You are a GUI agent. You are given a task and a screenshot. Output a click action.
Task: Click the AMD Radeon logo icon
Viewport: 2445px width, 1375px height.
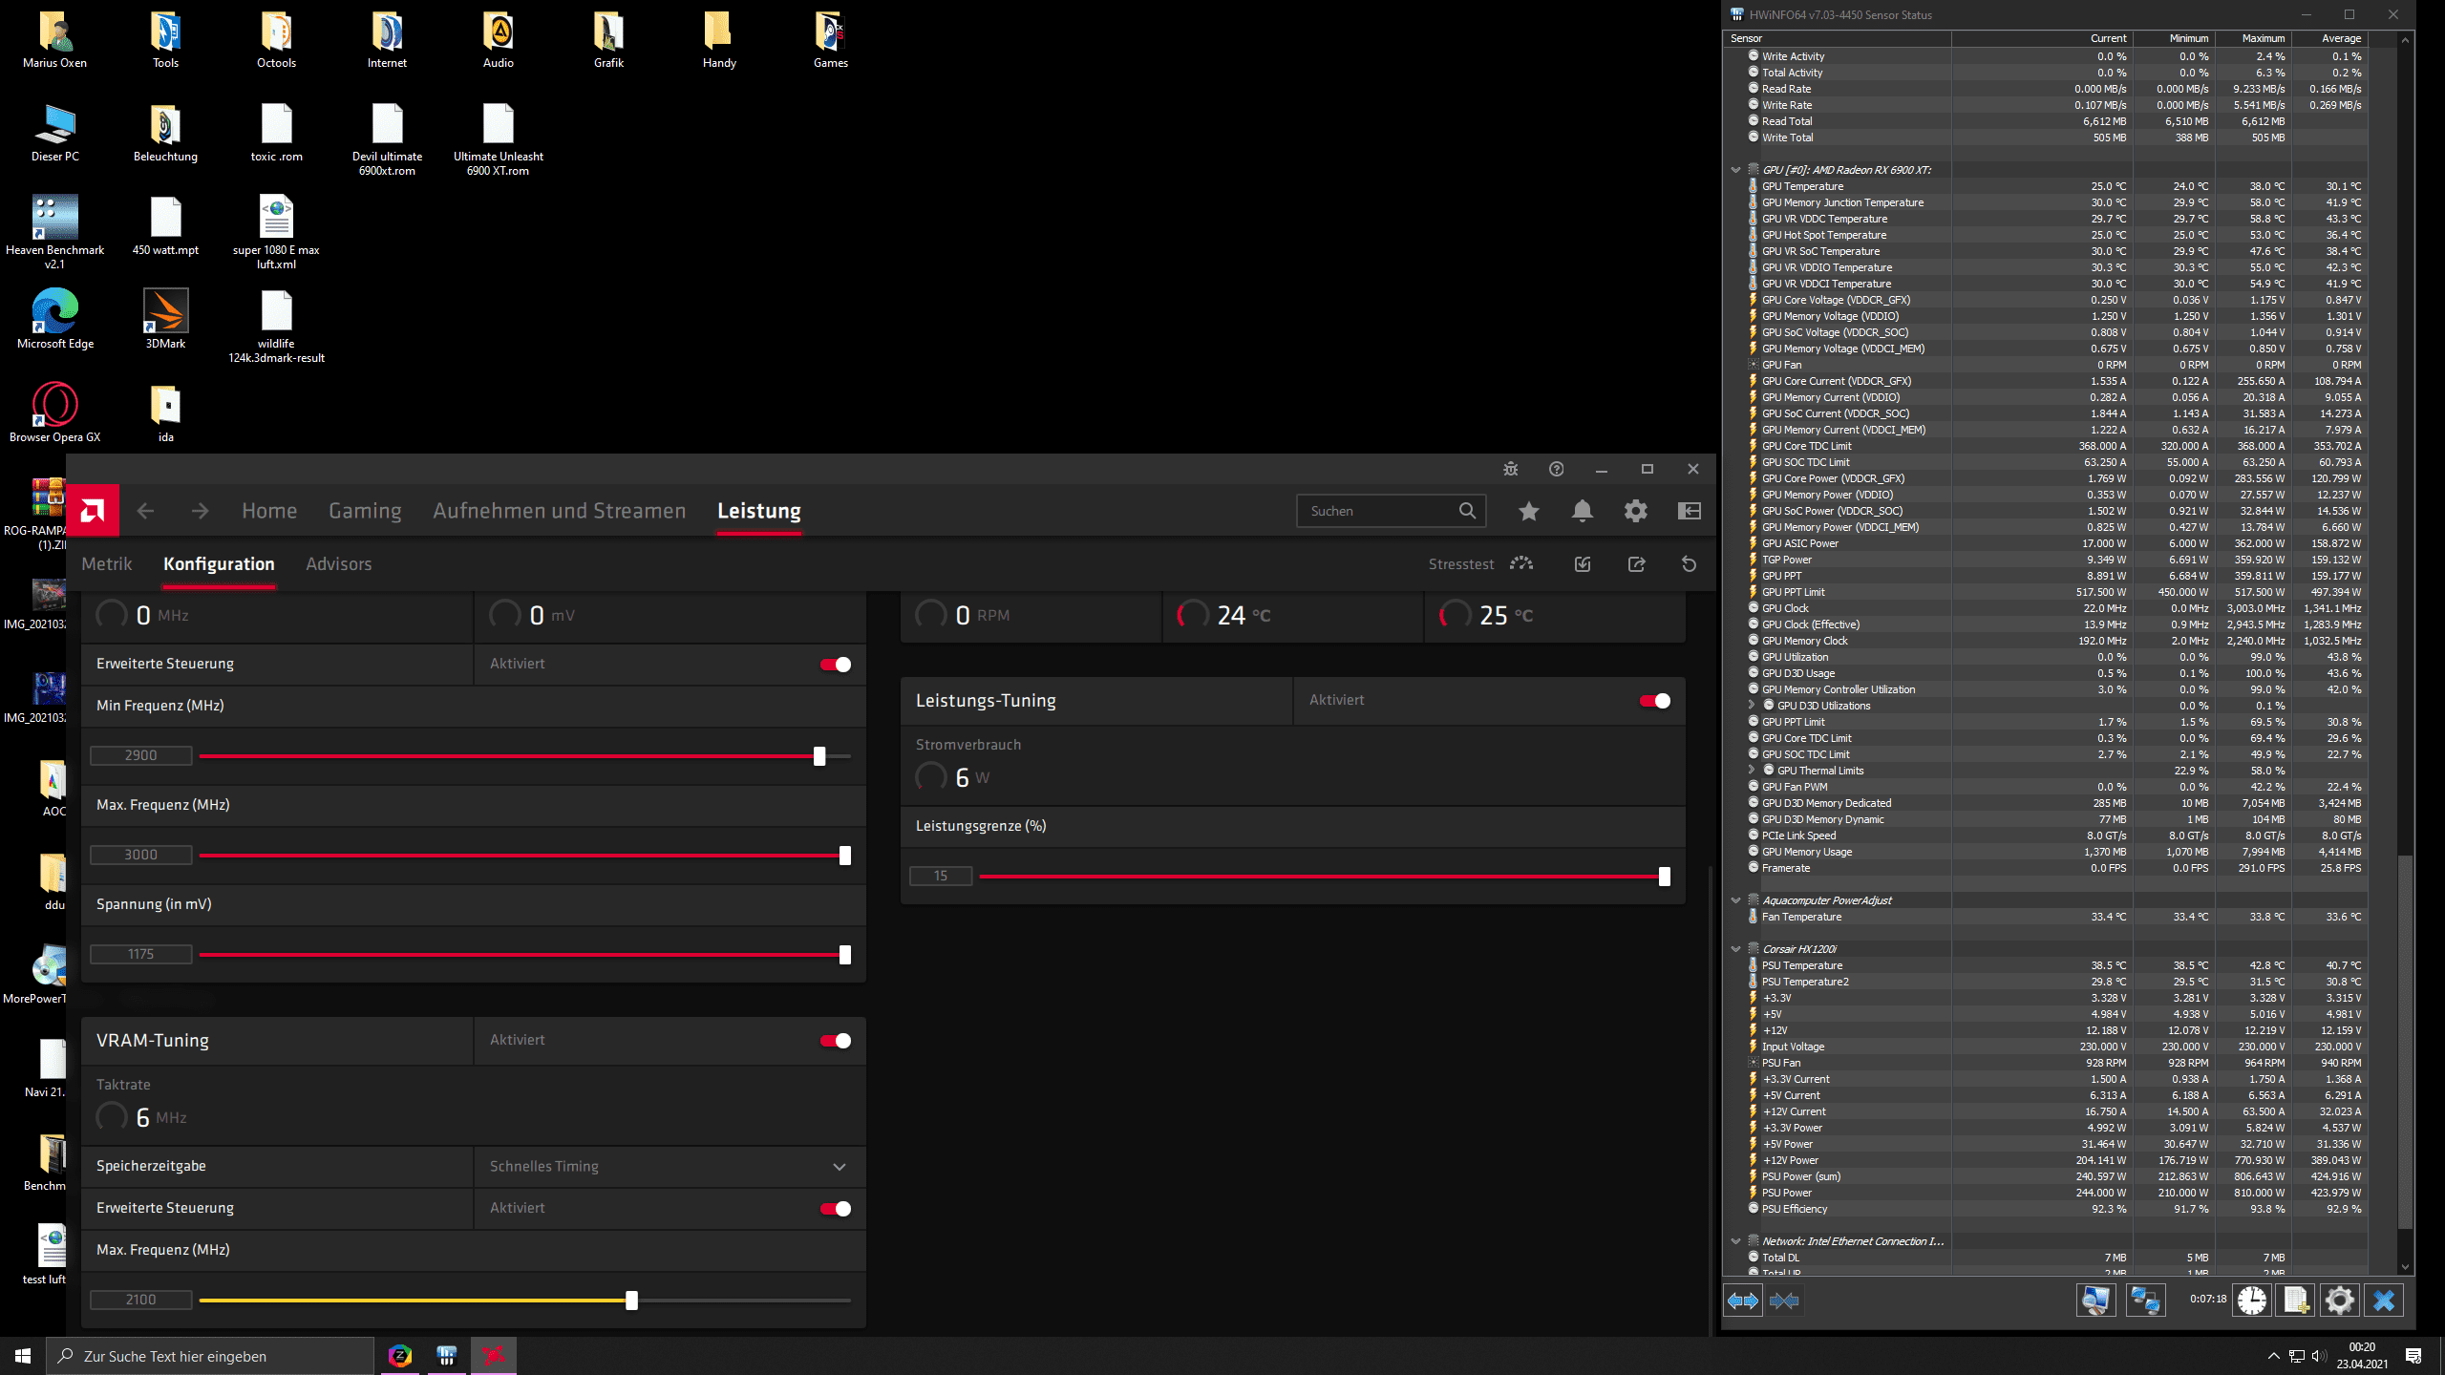[93, 511]
